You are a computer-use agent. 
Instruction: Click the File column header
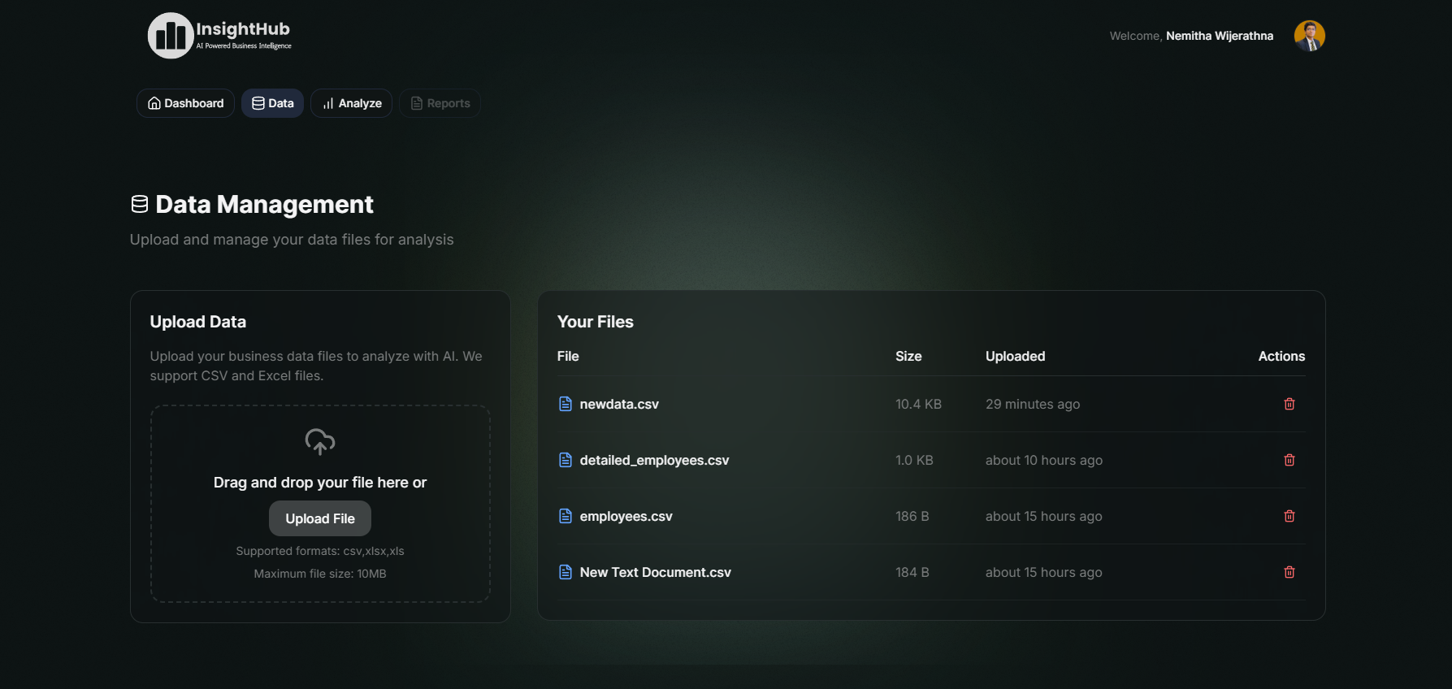(568, 356)
